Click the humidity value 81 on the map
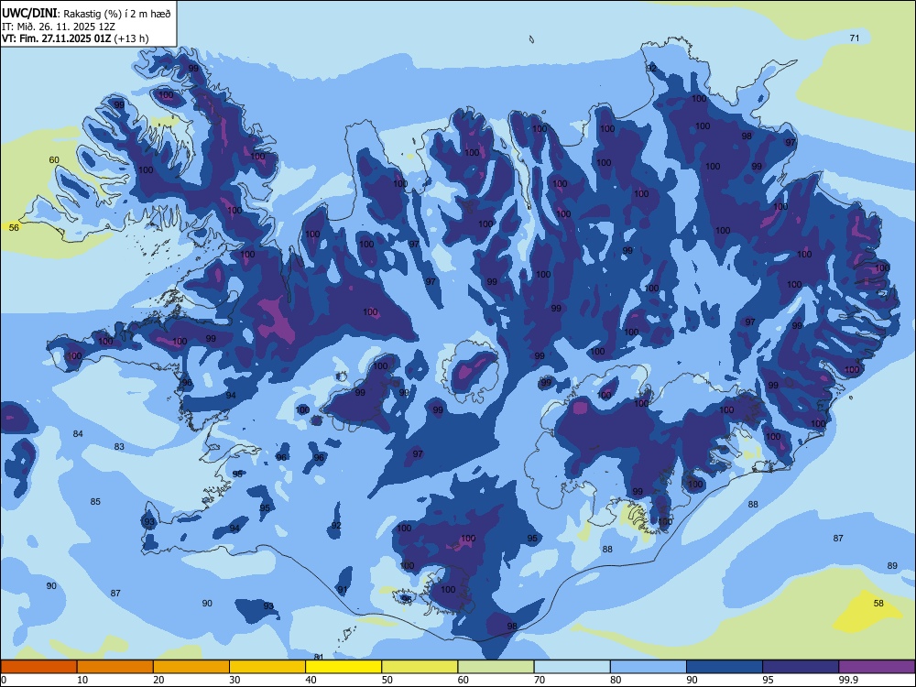Screen dimensions: 916x687 tap(319, 657)
